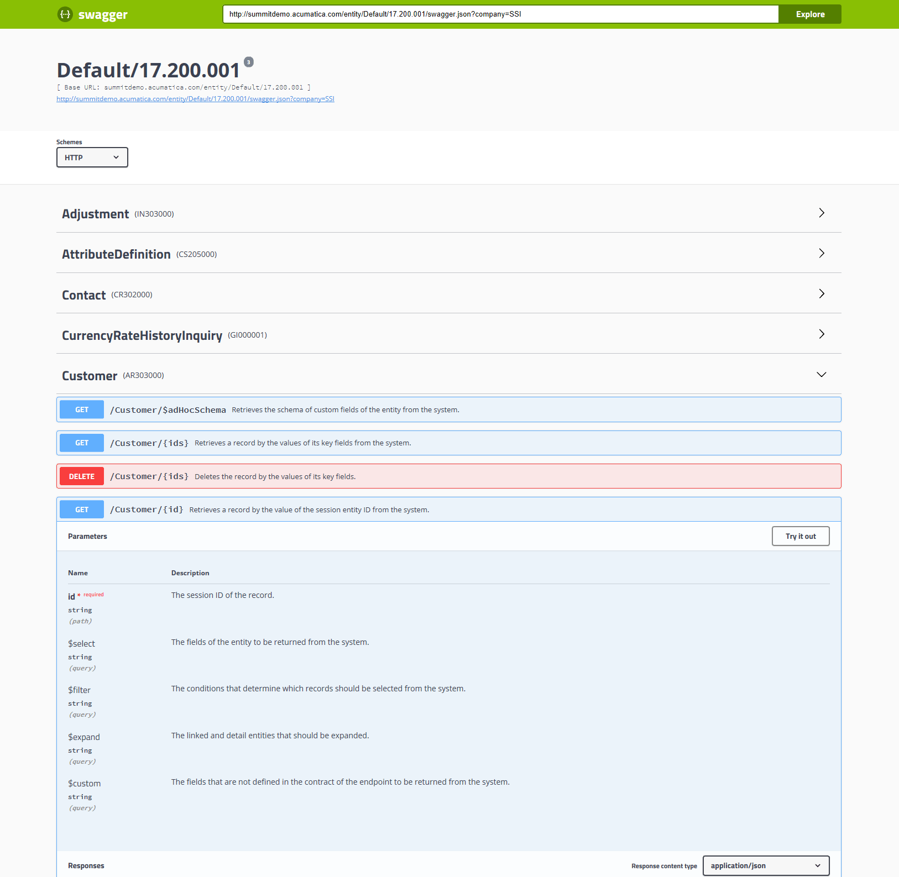Image resolution: width=899 pixels, height=877 pixels.
Task: Click the Parameters heading
Action: (x=87, y=536)
